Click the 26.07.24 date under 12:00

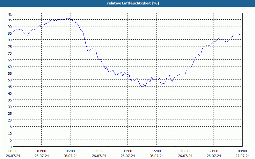pyautogui.click(x=128, y=156)
